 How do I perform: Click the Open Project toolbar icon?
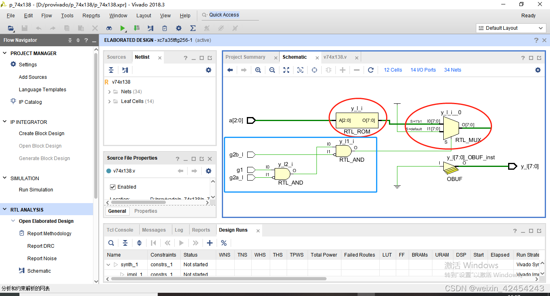11,28
